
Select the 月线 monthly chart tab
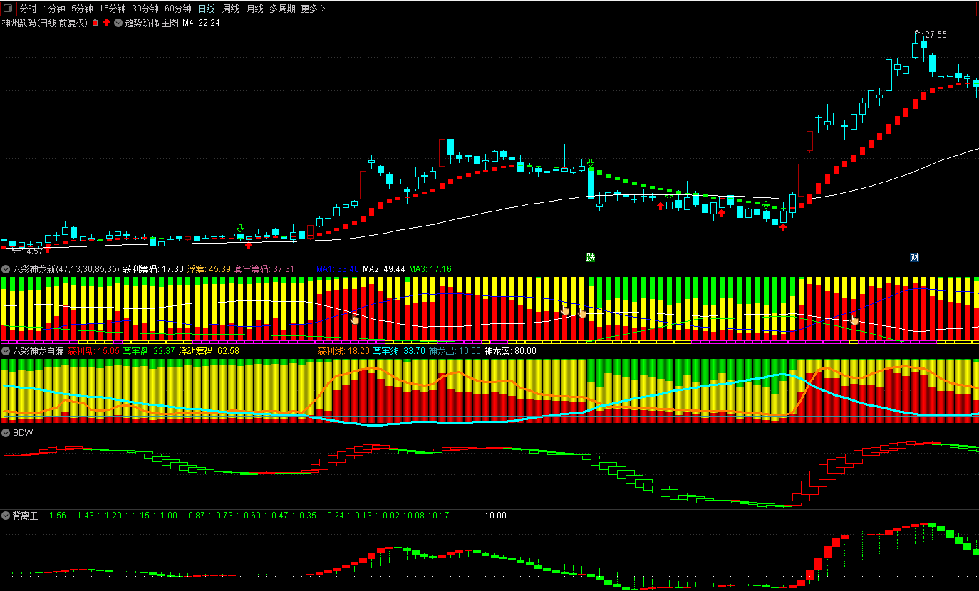tap(254, 9)
